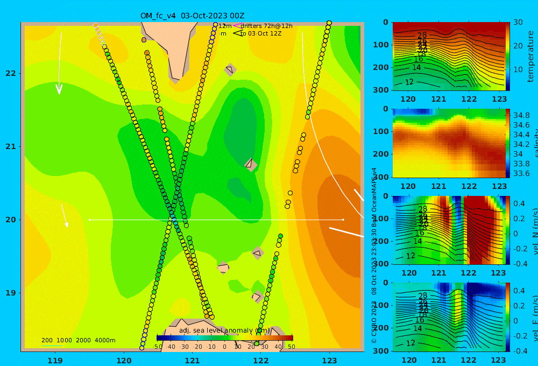This screenshot has width=538, height=366.
Task: Click latitude label 21 on main map
Action: (x=11, y=146)
